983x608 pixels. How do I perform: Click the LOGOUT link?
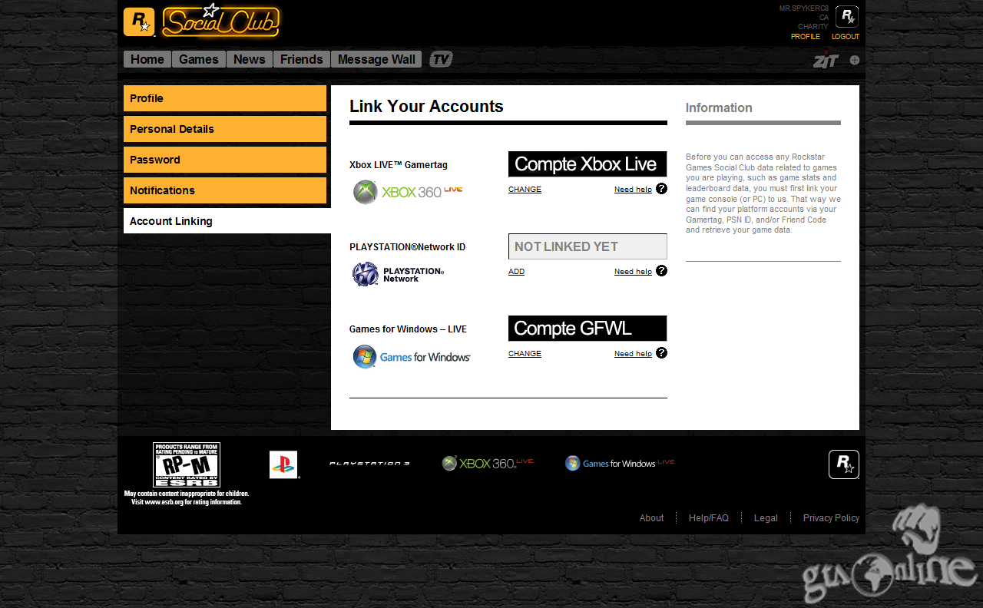tap(846, 37)
